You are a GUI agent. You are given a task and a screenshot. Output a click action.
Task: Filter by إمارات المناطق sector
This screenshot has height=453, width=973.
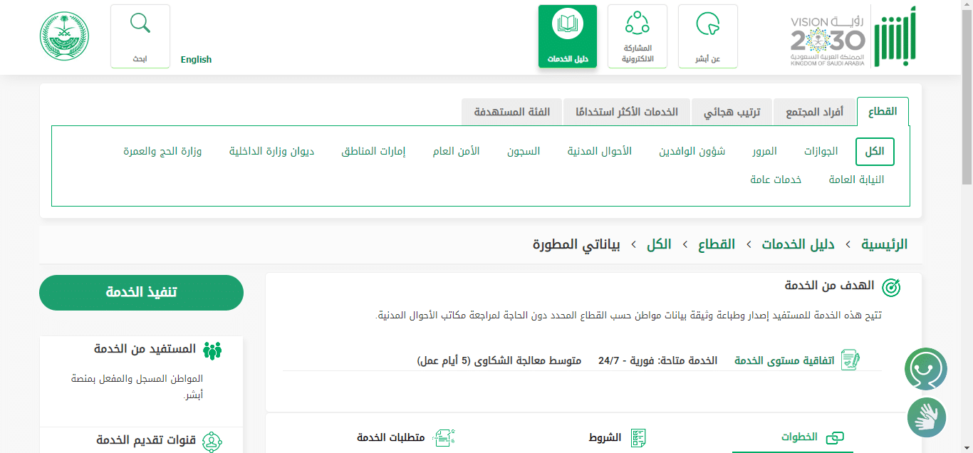373,152
